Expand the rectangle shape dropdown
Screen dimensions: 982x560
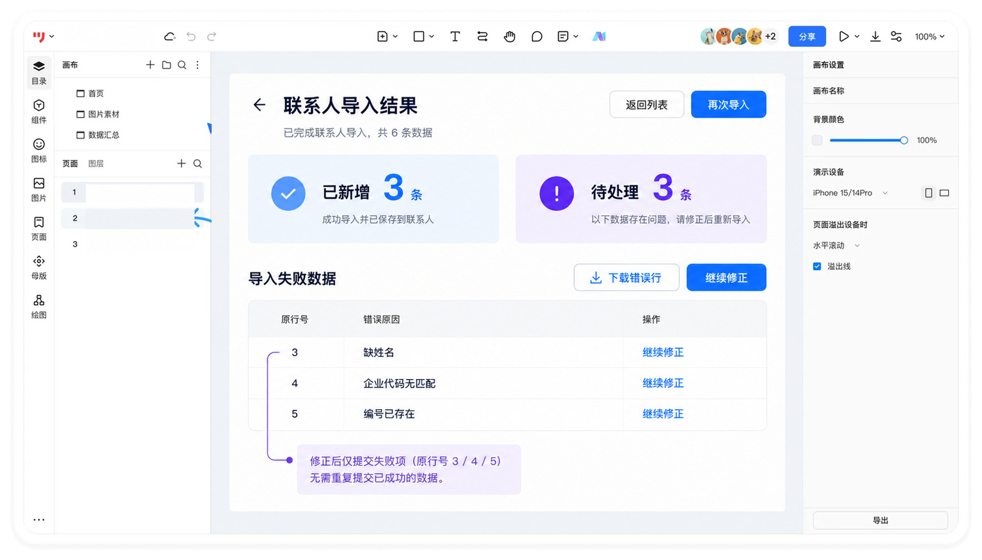coord(432,36)
